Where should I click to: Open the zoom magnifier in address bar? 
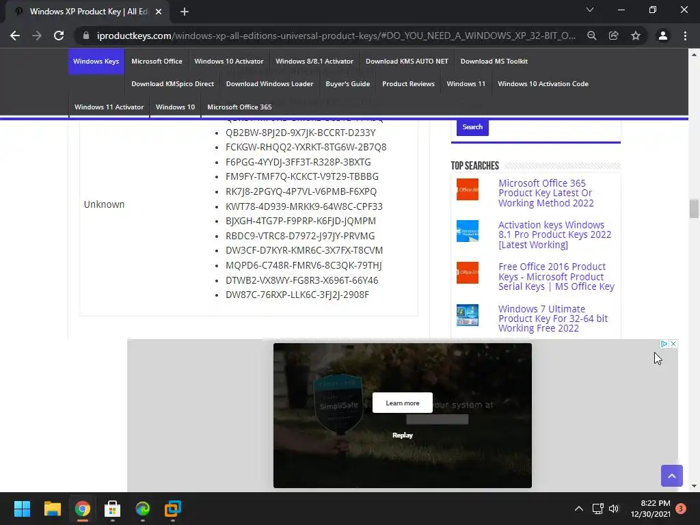(x=592, y=36)
